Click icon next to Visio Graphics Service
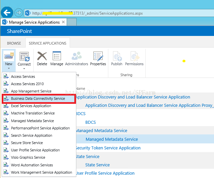 tap(6, 157)
